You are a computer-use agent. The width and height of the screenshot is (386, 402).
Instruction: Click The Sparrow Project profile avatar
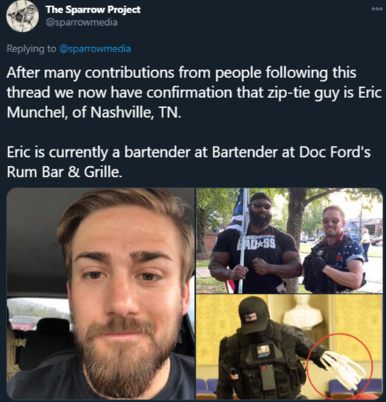22,16
